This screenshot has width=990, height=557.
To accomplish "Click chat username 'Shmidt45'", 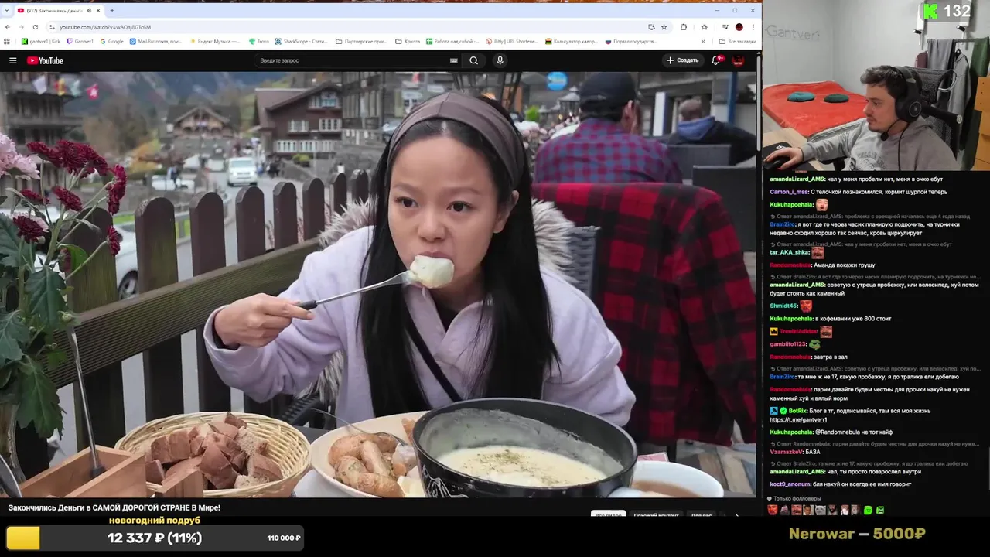I will pyautogui.click(x=783, y=306).
